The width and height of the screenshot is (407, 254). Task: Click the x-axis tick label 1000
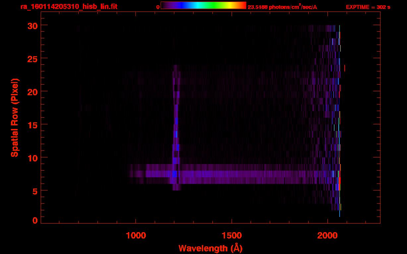click(x=136, y=235)
